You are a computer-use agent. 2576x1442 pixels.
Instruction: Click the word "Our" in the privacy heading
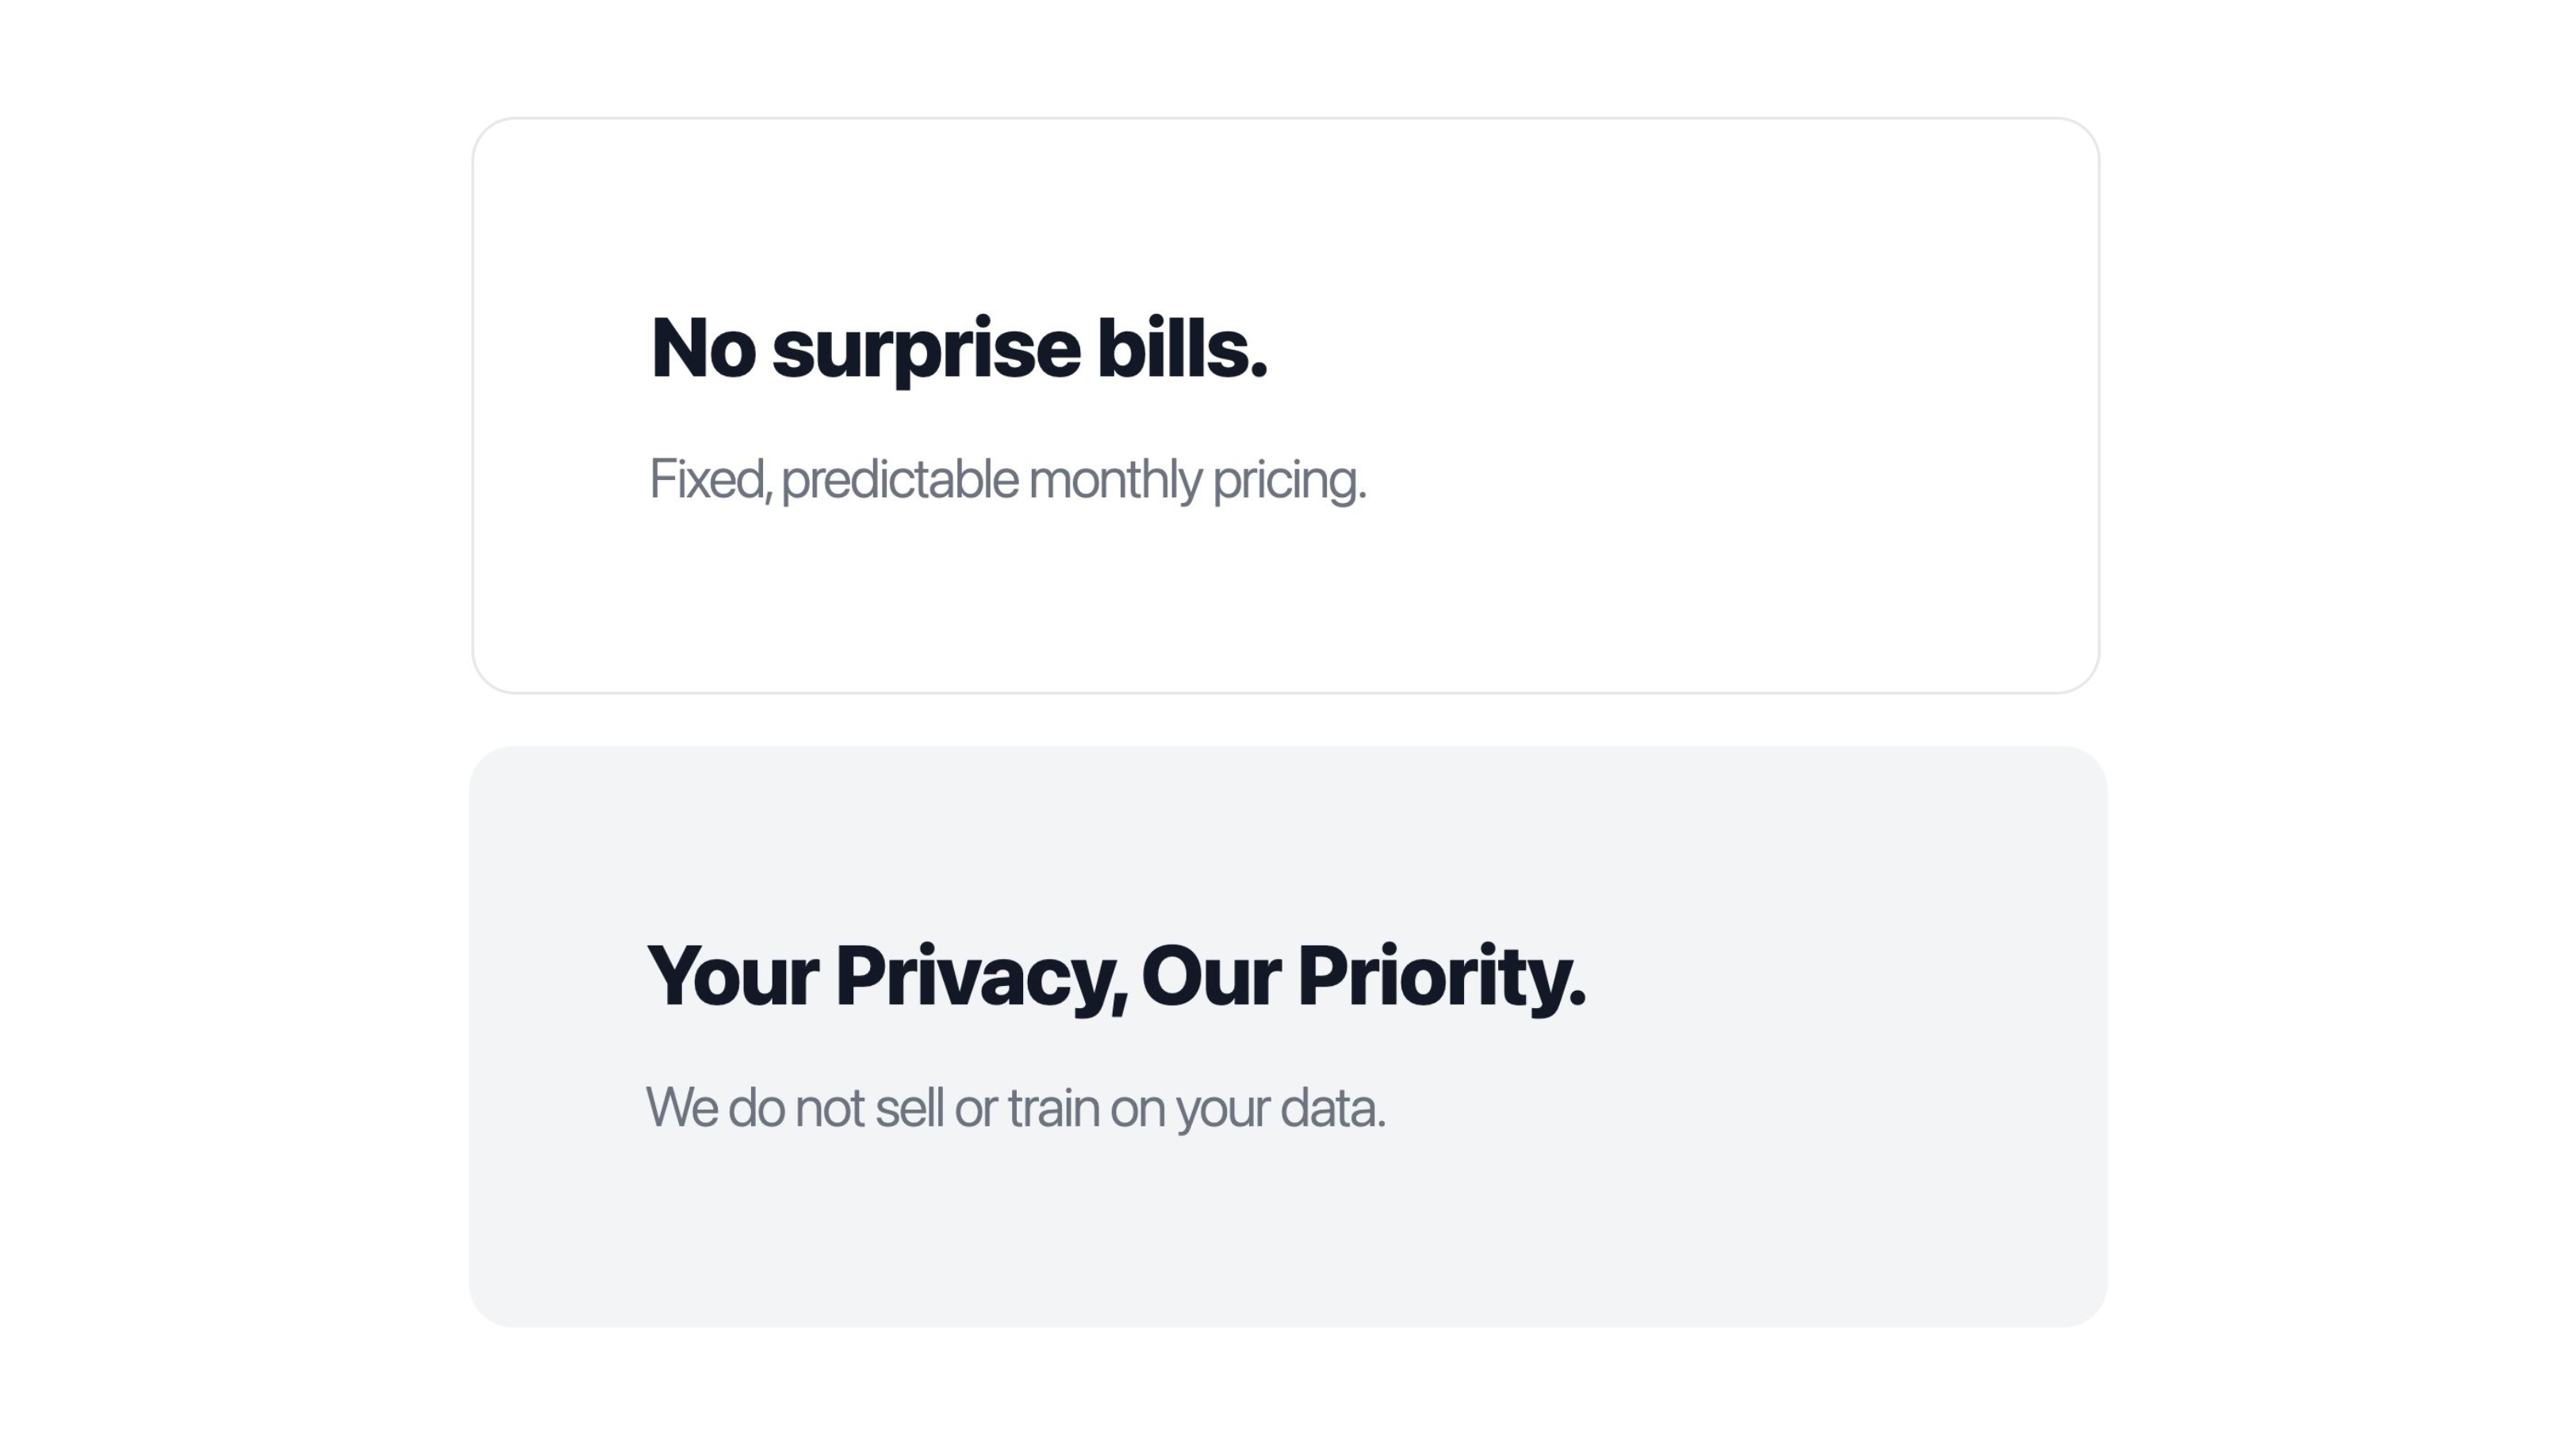pos(1210,976)
